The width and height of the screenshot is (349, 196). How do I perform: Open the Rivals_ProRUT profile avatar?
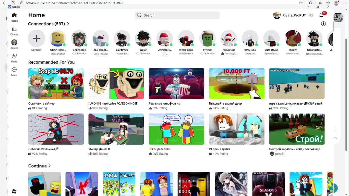click(x=277, y=15)
